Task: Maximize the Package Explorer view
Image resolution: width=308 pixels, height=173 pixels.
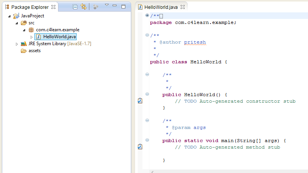Action: [123, 7]
